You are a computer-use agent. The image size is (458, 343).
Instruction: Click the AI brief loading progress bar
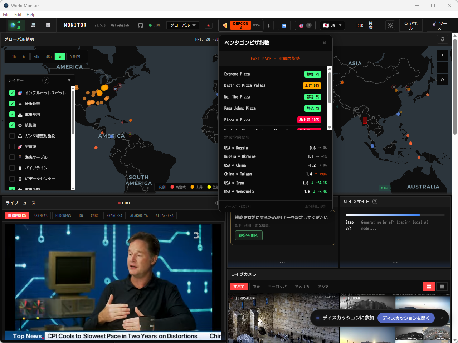click(x=395, y=215)
